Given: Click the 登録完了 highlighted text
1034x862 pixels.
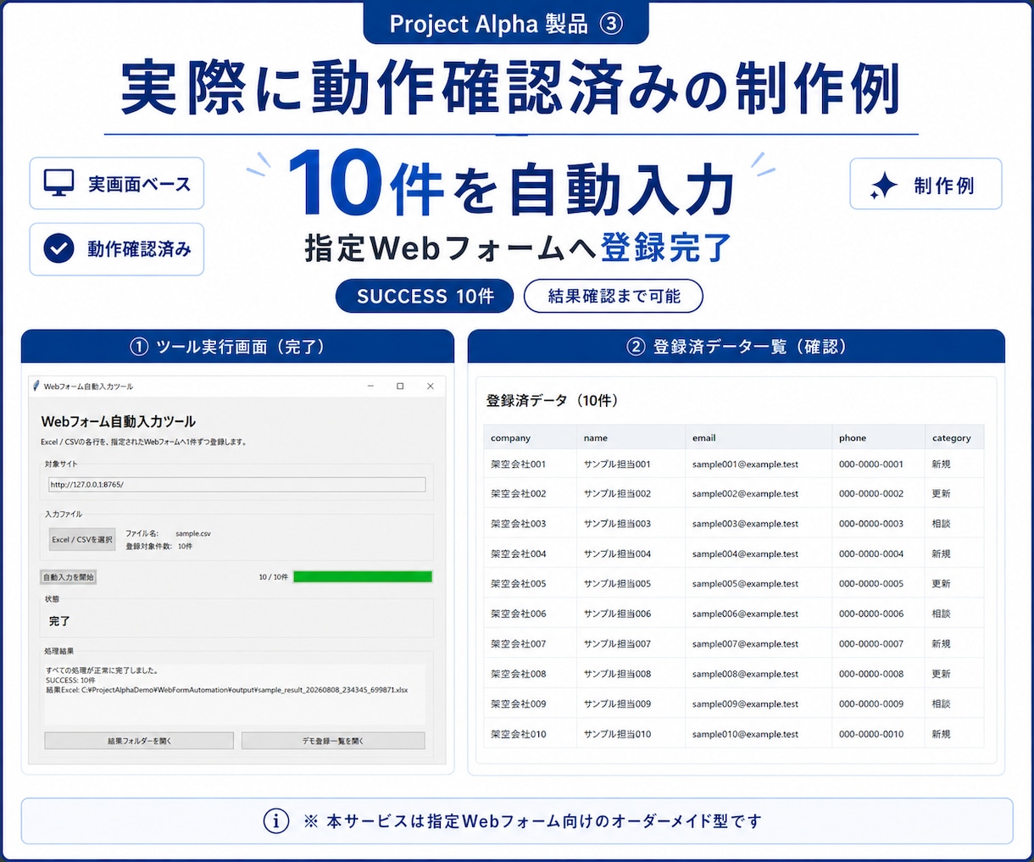Looking at the screenshot, I should pos(666,247).
